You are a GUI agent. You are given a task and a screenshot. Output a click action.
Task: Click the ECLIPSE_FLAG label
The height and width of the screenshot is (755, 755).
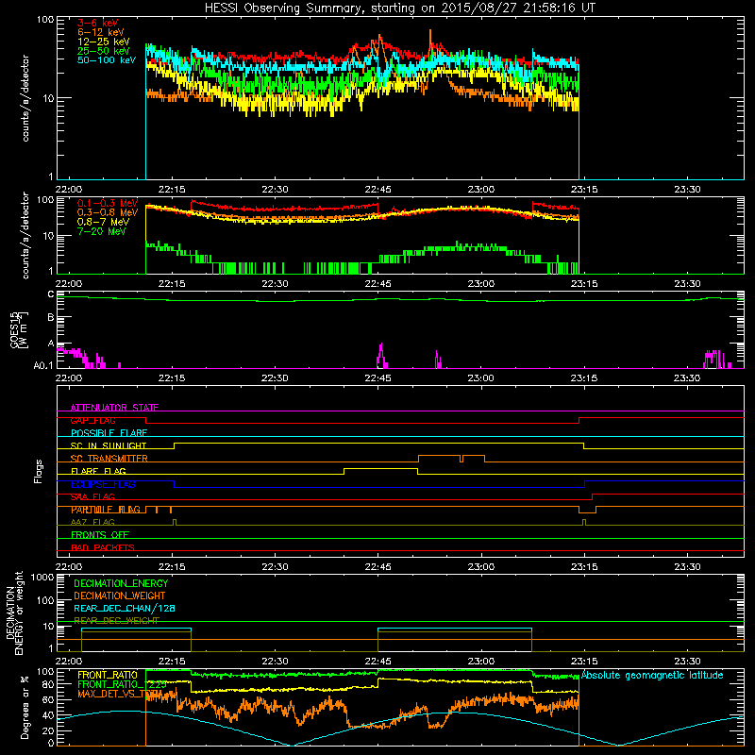tap(103, 484)
